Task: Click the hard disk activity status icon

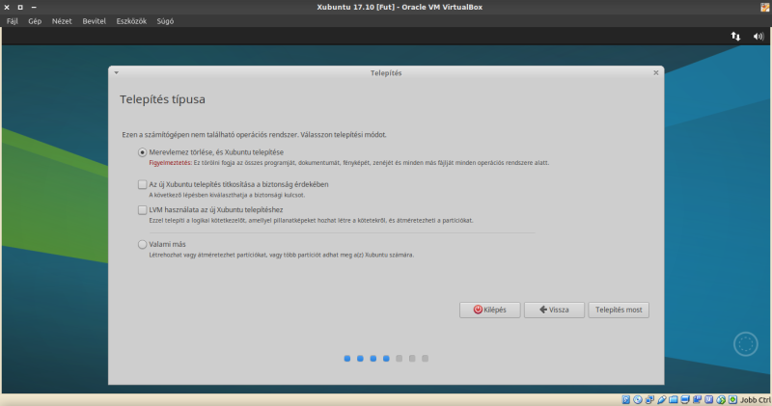Action: (625, 399)
